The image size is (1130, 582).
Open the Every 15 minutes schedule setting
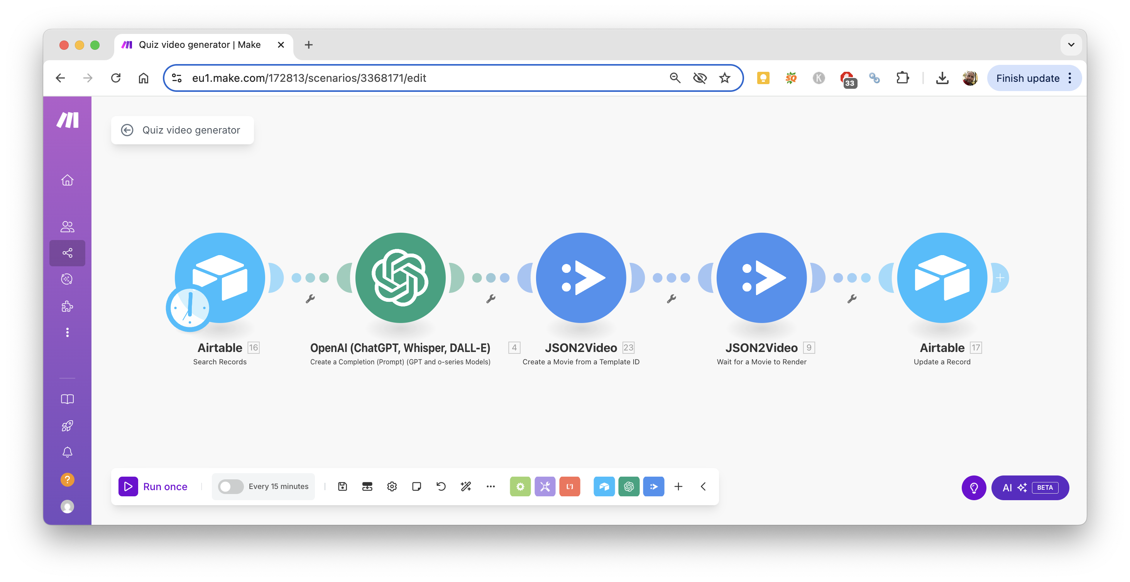(278, 486)
